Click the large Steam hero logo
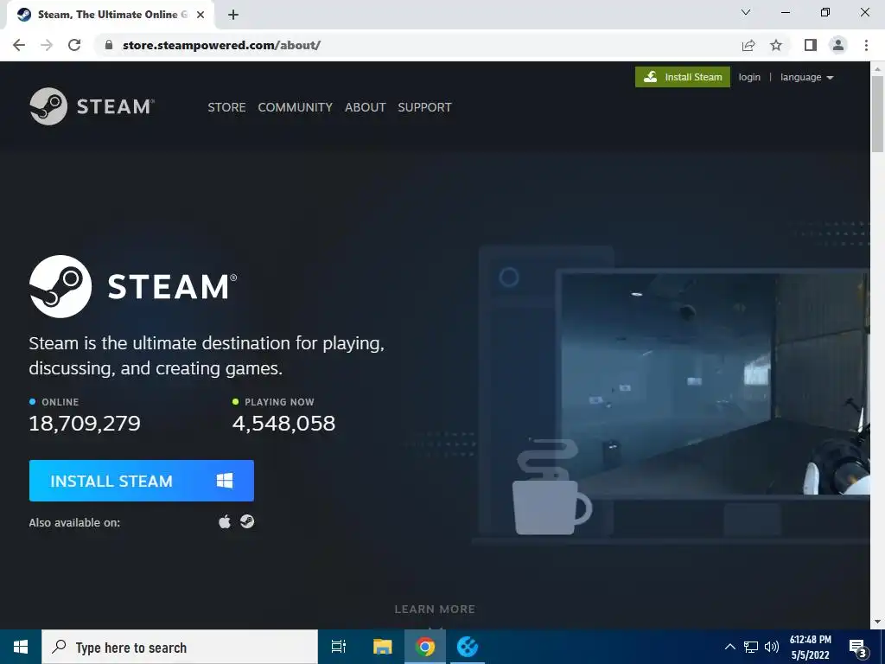The height and width of the screenshot is (664, 885). [x=133, y=286]
